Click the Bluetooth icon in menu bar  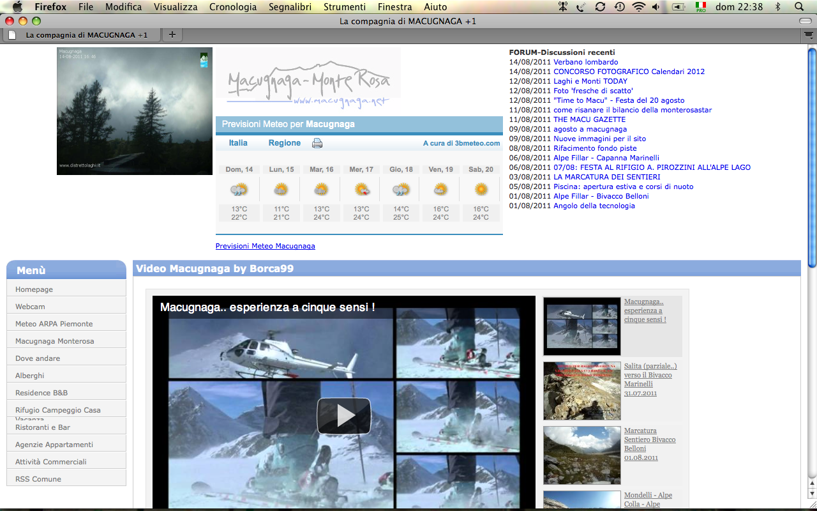[777, 7]
